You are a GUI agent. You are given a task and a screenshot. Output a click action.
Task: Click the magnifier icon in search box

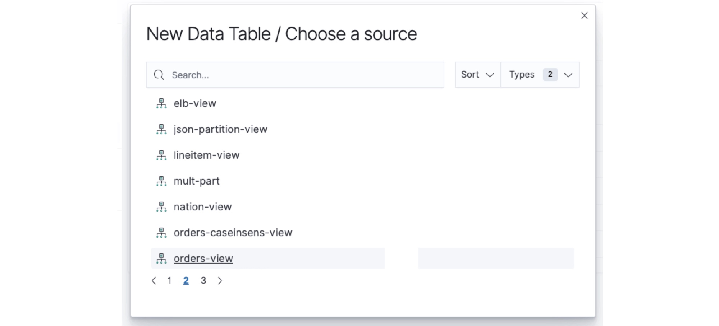point(159,75)
